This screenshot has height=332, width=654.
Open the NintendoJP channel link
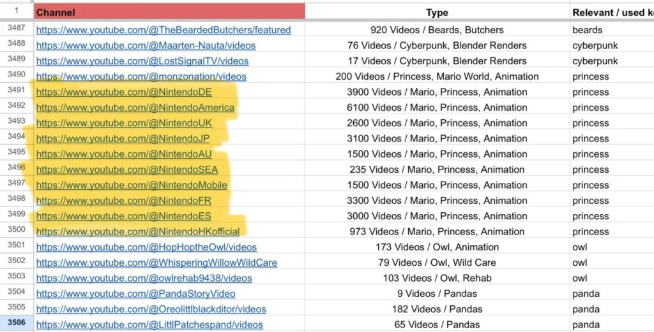123,138
